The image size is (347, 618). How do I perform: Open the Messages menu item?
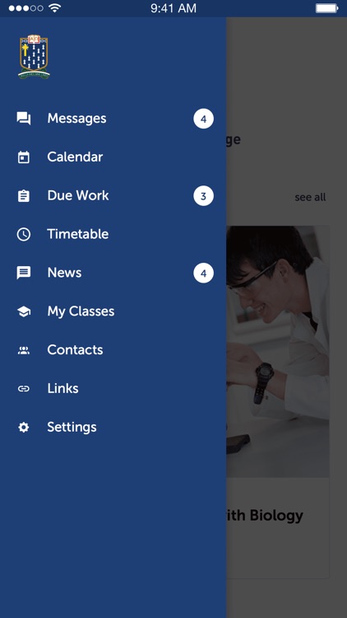point(113,119)
